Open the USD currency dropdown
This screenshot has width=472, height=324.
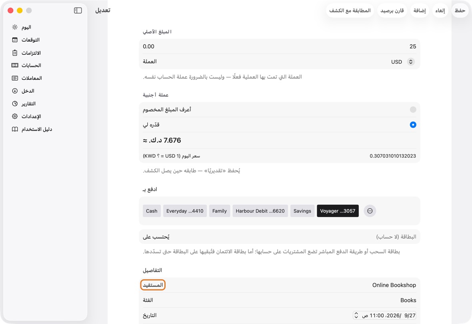pyautogui.click(x=403, y=61)
